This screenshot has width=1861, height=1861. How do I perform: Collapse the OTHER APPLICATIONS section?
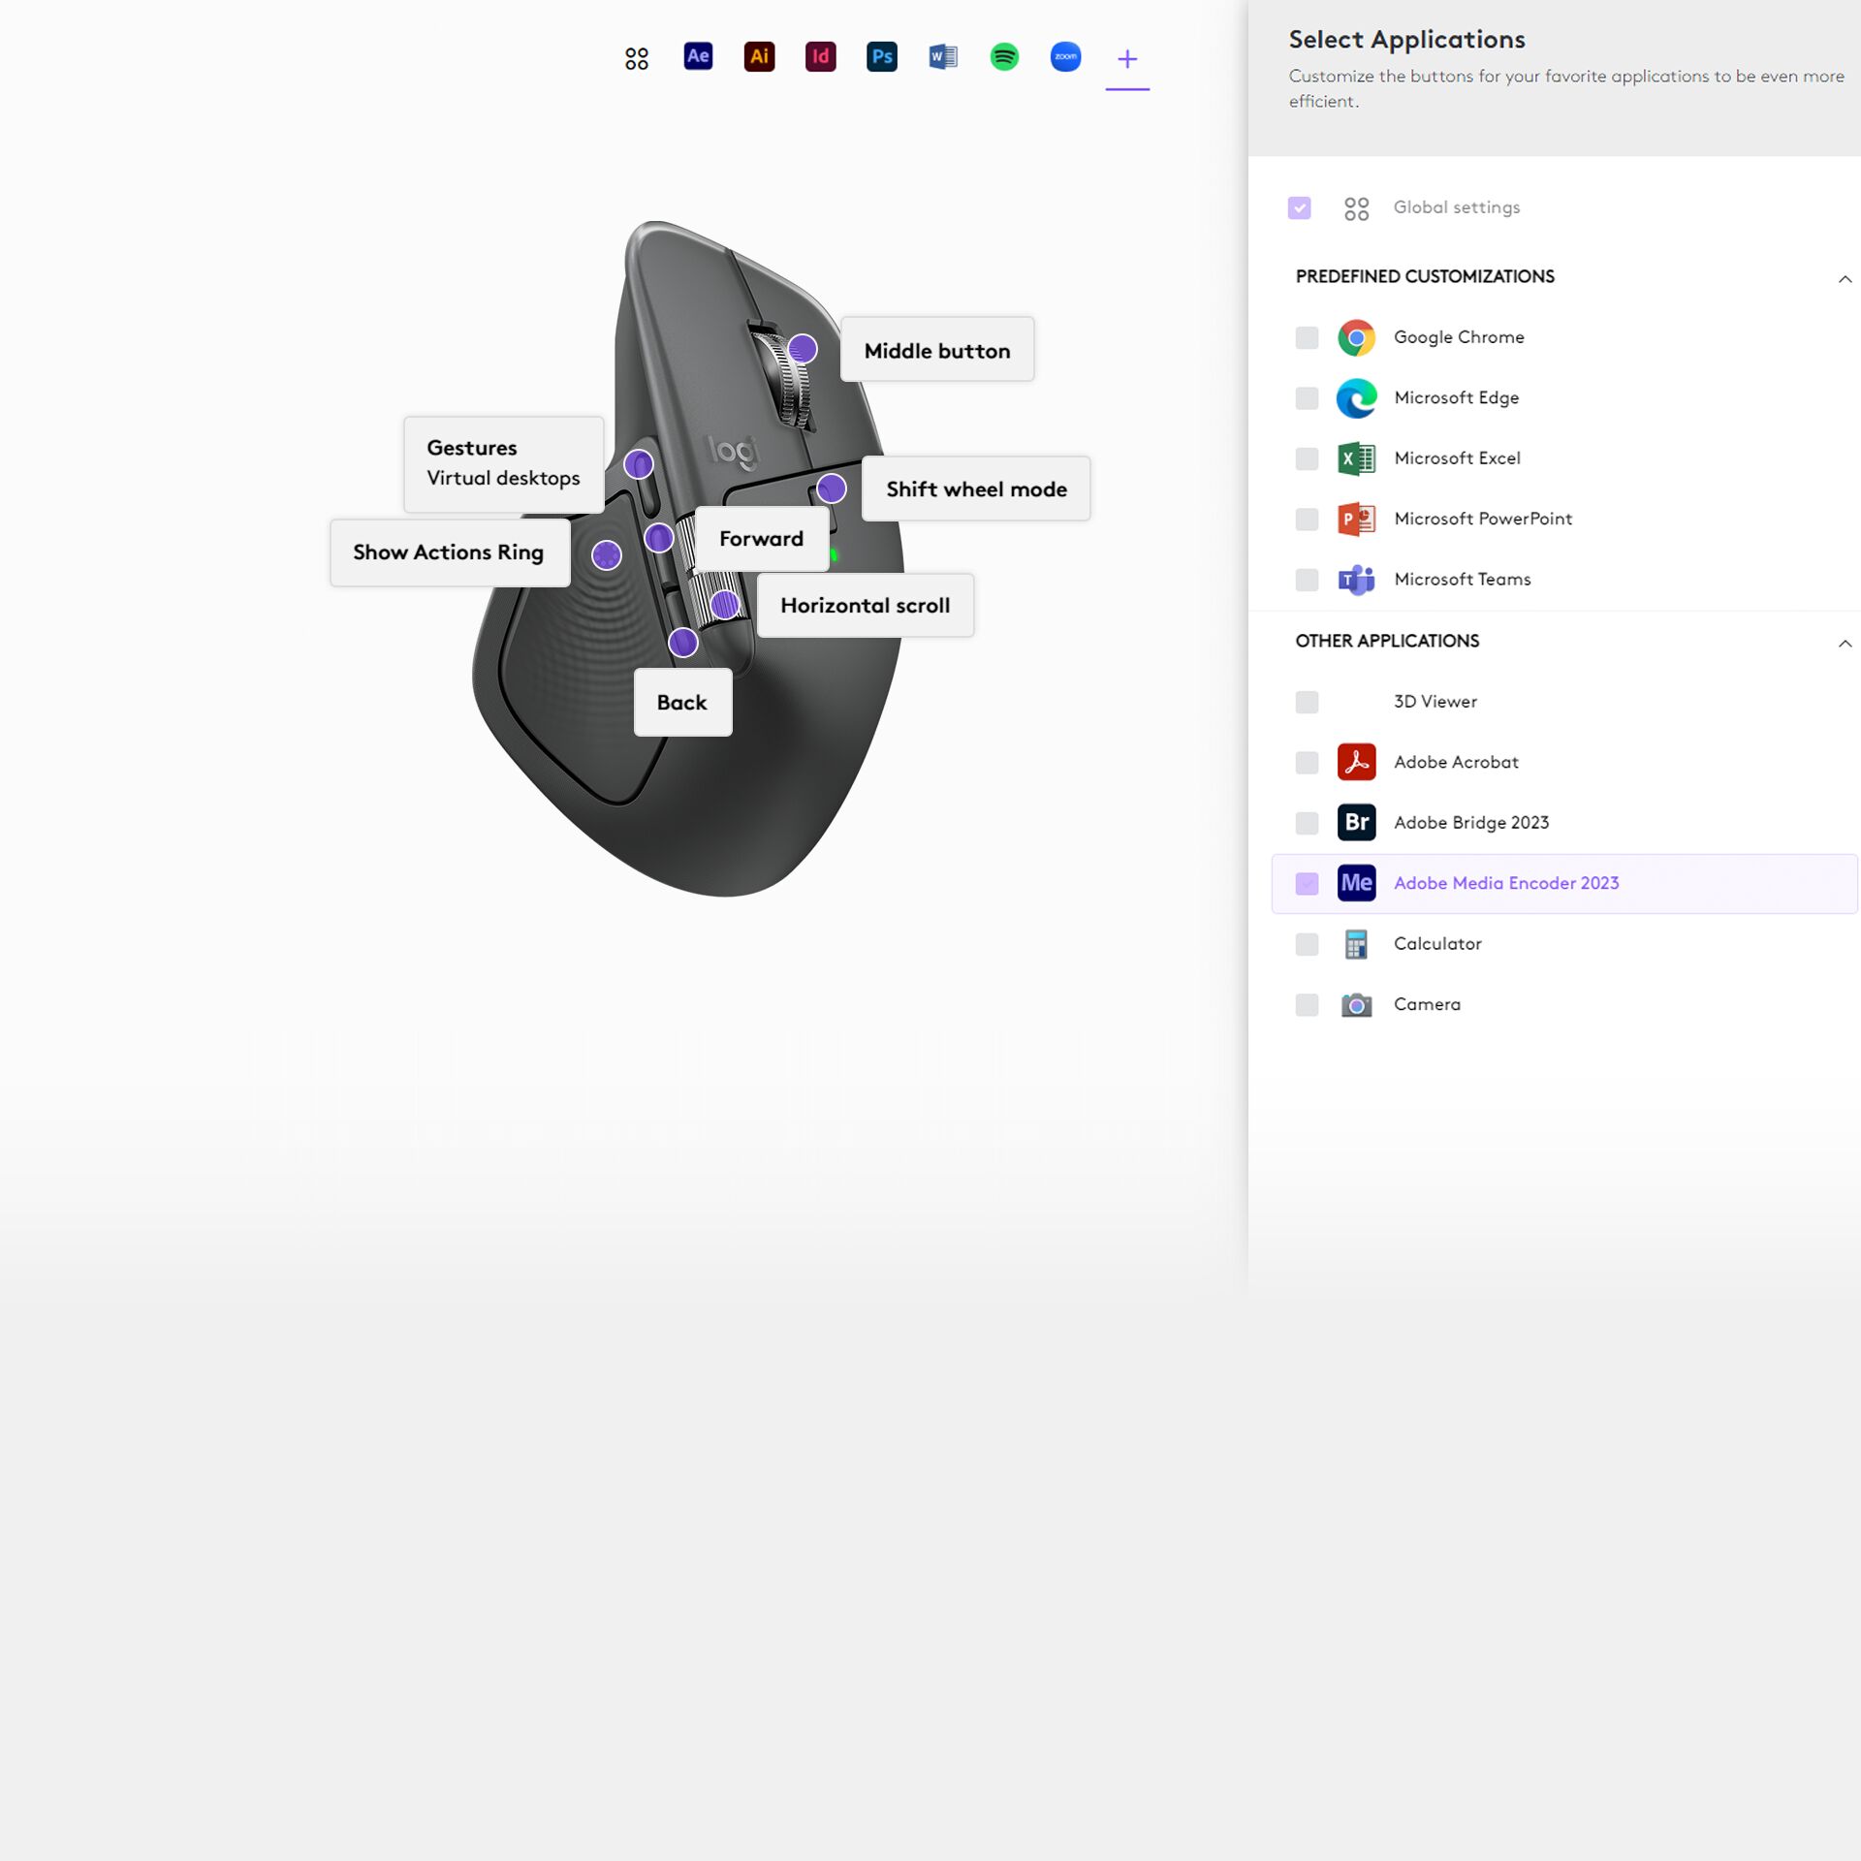point(1845,642)
